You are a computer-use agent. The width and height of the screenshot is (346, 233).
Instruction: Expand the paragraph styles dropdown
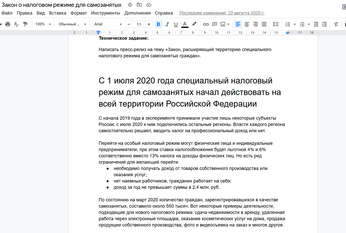point(72,24)
